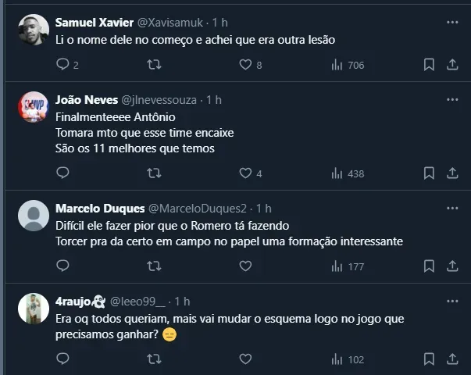Open Marcelo Duques's profile name link
This screenshot has height=375, width=471.
(100, 209)
